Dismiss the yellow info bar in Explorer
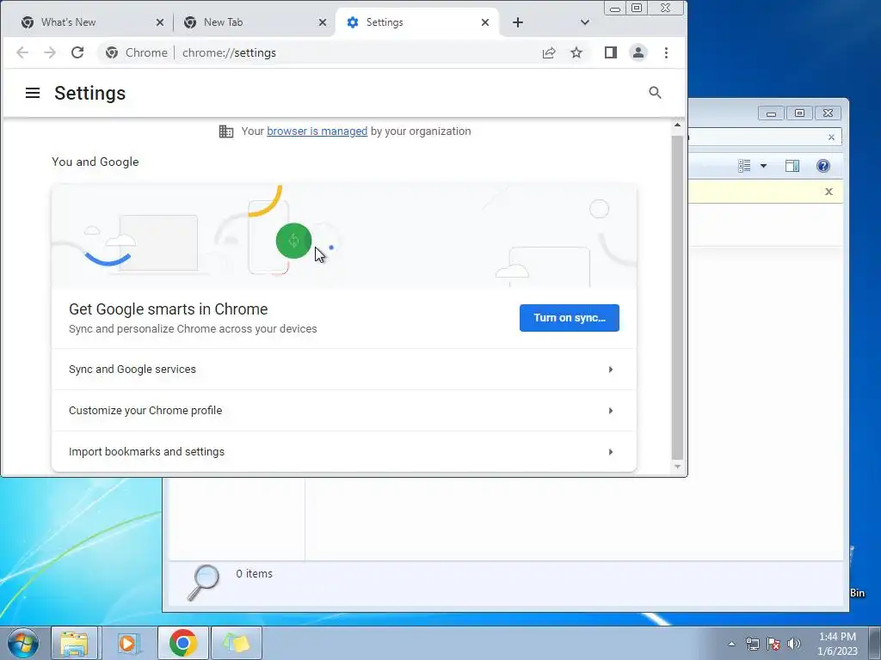The height and width of the screenshot is (660, 881). pos(829,192)
